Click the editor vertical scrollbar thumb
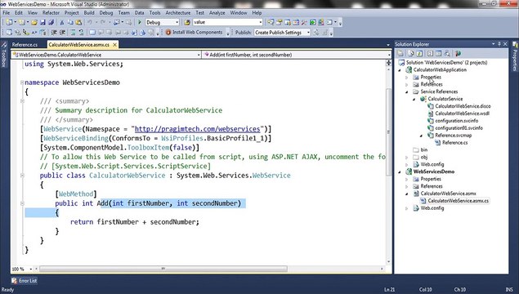Image resolution: width=519 pixels, height=294 pixels. [x=388, y=131]
